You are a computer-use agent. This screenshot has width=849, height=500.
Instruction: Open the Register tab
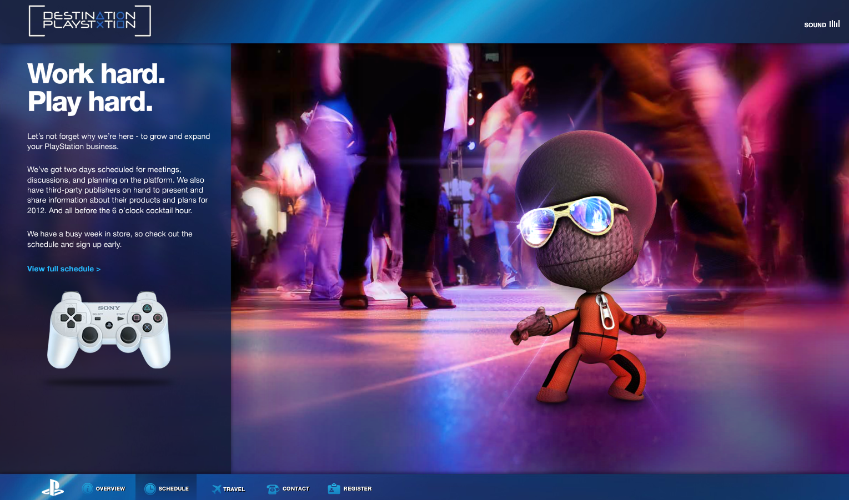(350, 488)
